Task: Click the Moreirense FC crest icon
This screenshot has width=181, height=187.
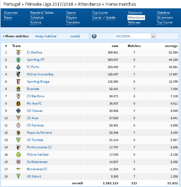Action: coord(18,169)
